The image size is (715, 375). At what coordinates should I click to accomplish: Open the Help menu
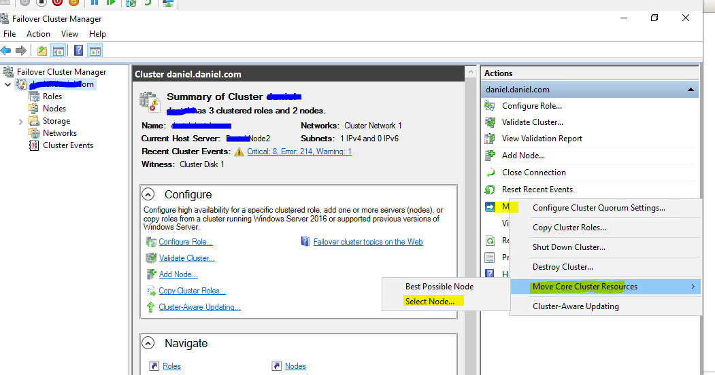(x=97, y=34)
